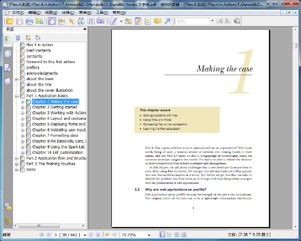Add a sticky note comment
301x241 pixels.
point(158,21)
